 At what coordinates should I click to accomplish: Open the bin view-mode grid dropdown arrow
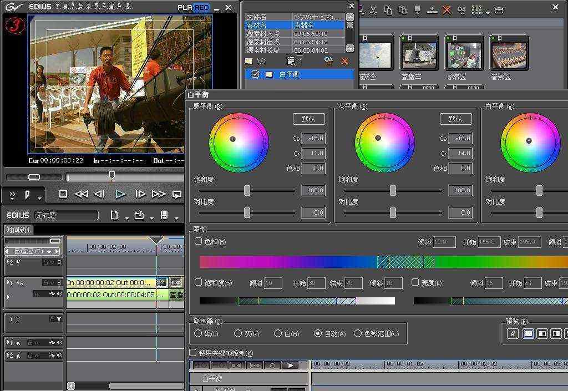point(488,12)
